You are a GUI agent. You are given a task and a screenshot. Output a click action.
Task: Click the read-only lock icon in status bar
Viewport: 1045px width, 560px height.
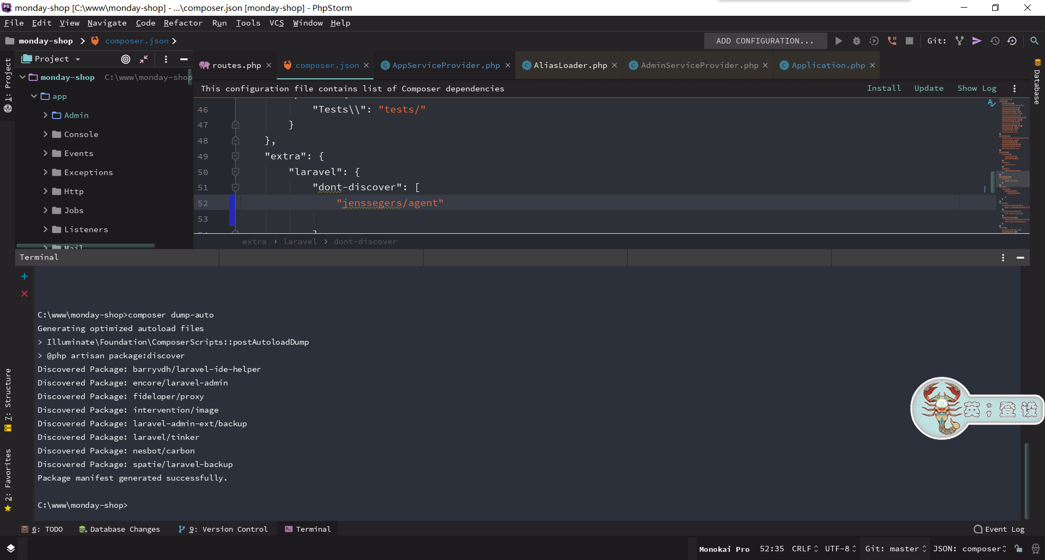pos(1018,549)
